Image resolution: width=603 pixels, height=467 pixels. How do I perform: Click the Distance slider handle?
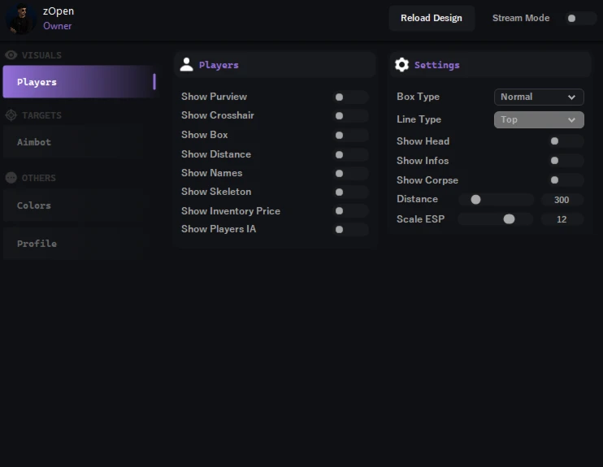[475, 200]
